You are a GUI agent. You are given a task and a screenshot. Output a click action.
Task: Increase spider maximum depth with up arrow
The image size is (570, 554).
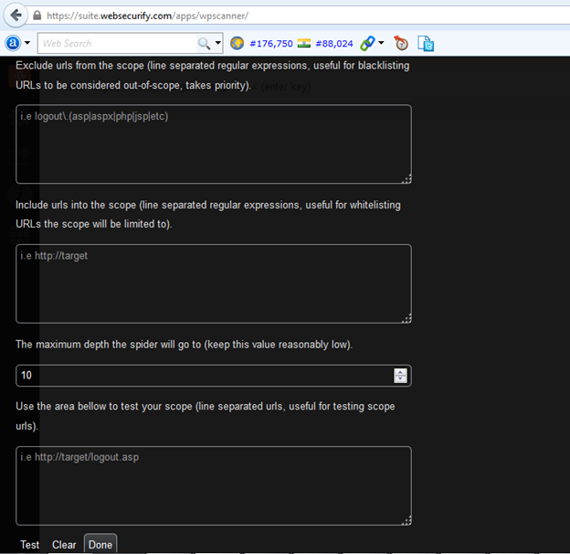pyautogui.click(x=400, y=371)
